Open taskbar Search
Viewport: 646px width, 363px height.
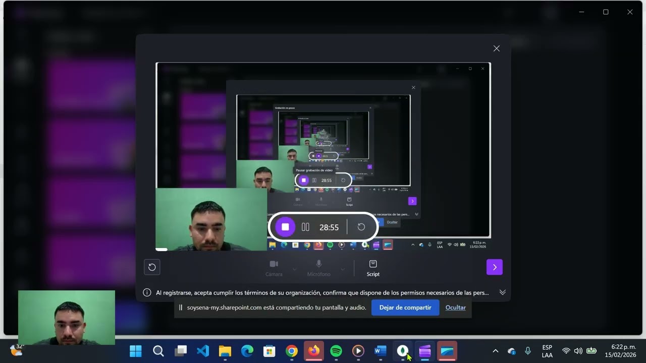(158, 351)
